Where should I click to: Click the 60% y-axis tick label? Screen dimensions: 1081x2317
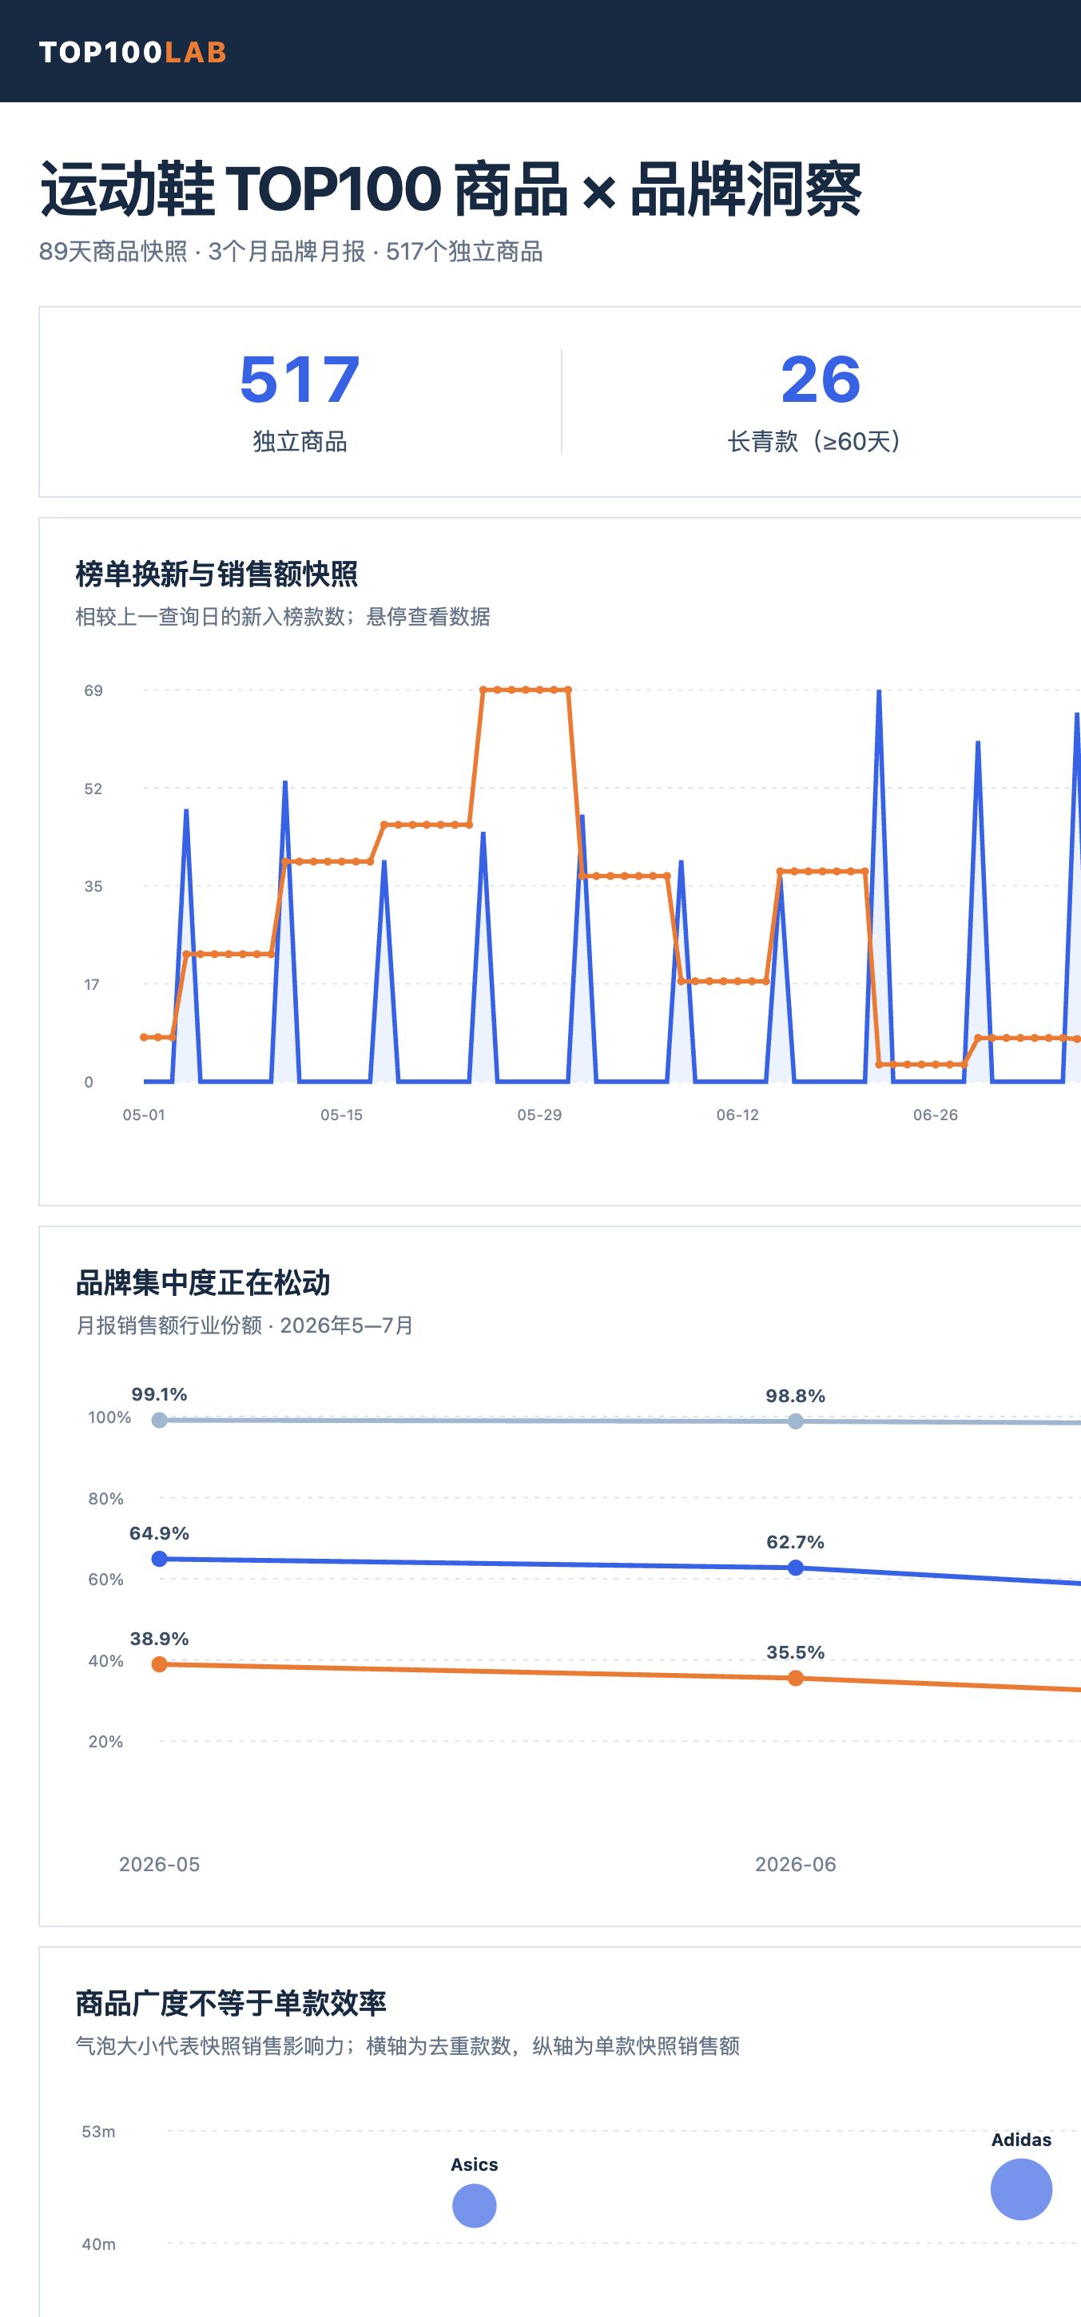(105, 1580)
